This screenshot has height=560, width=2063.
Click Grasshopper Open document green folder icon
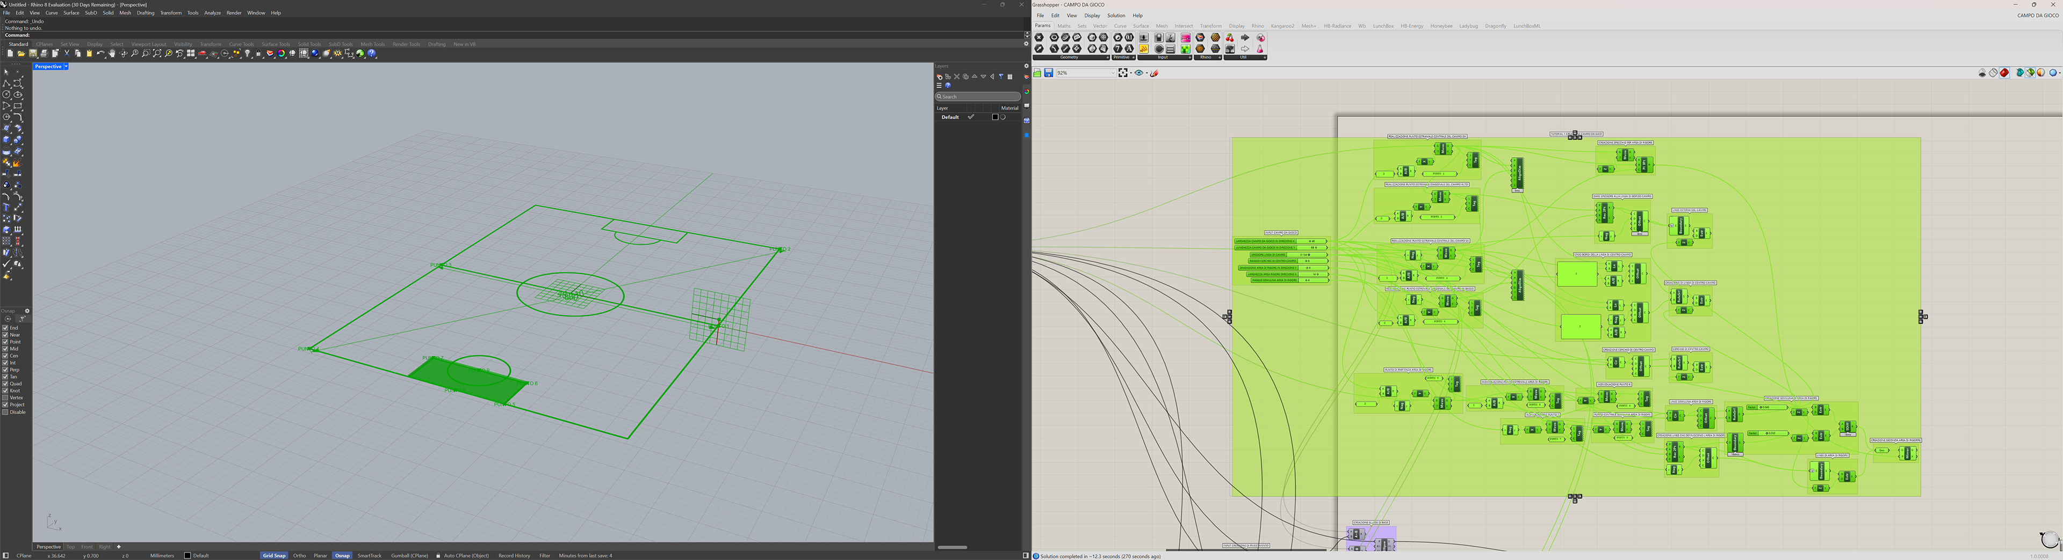click(x=1037, y=73)
